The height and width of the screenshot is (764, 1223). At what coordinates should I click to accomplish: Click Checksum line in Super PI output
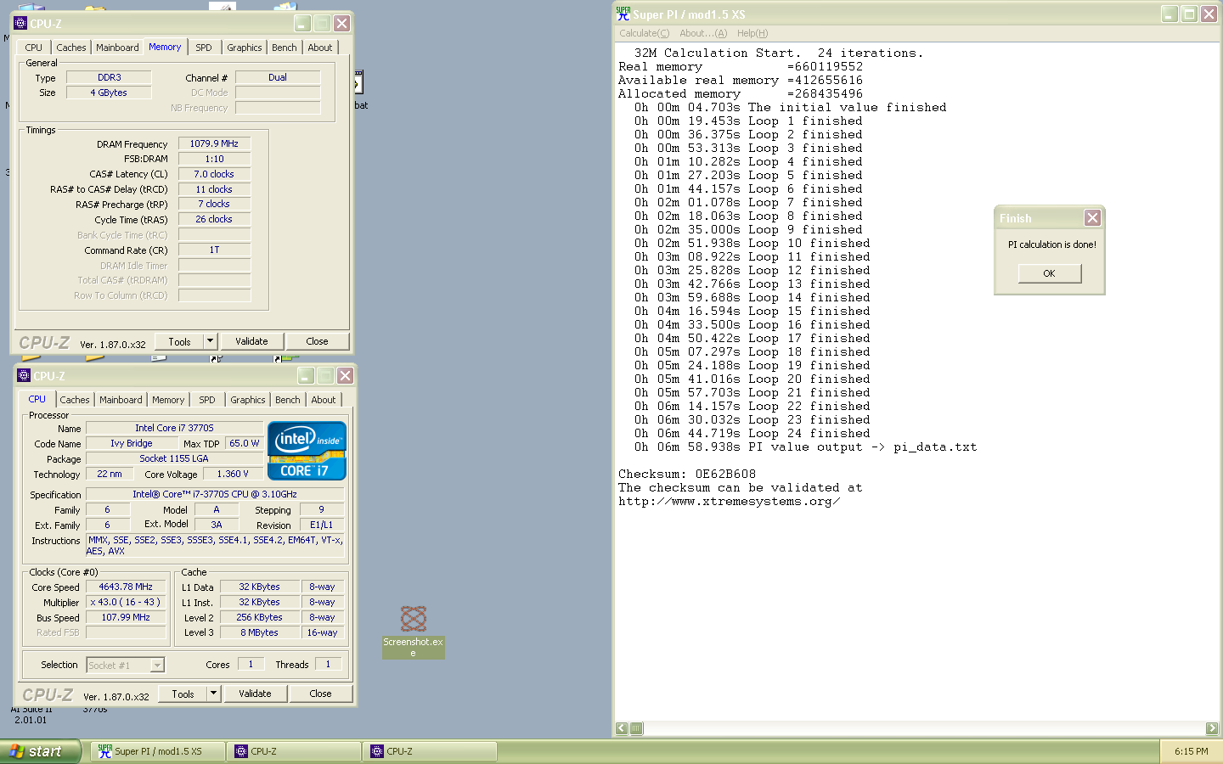coord(687,474)
